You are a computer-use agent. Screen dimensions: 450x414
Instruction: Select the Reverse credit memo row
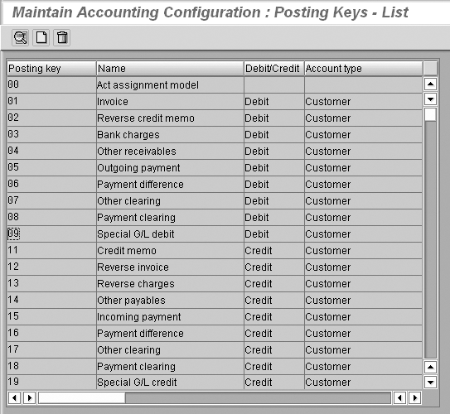215,118
